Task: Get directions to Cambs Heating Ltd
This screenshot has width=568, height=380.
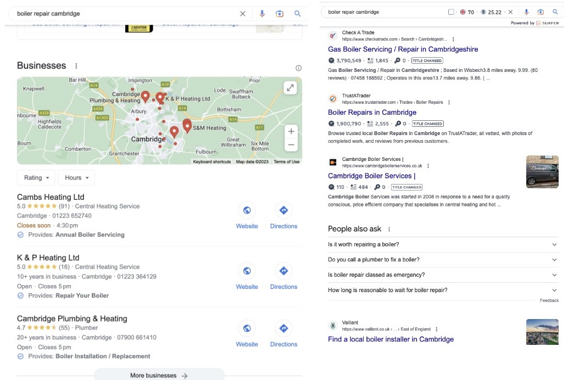Action: point(283,216)
